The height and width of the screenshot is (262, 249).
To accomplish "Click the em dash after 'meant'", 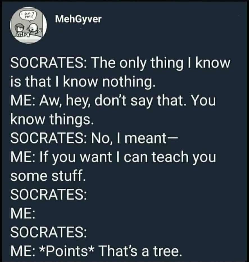I will [x=169, y=139].
